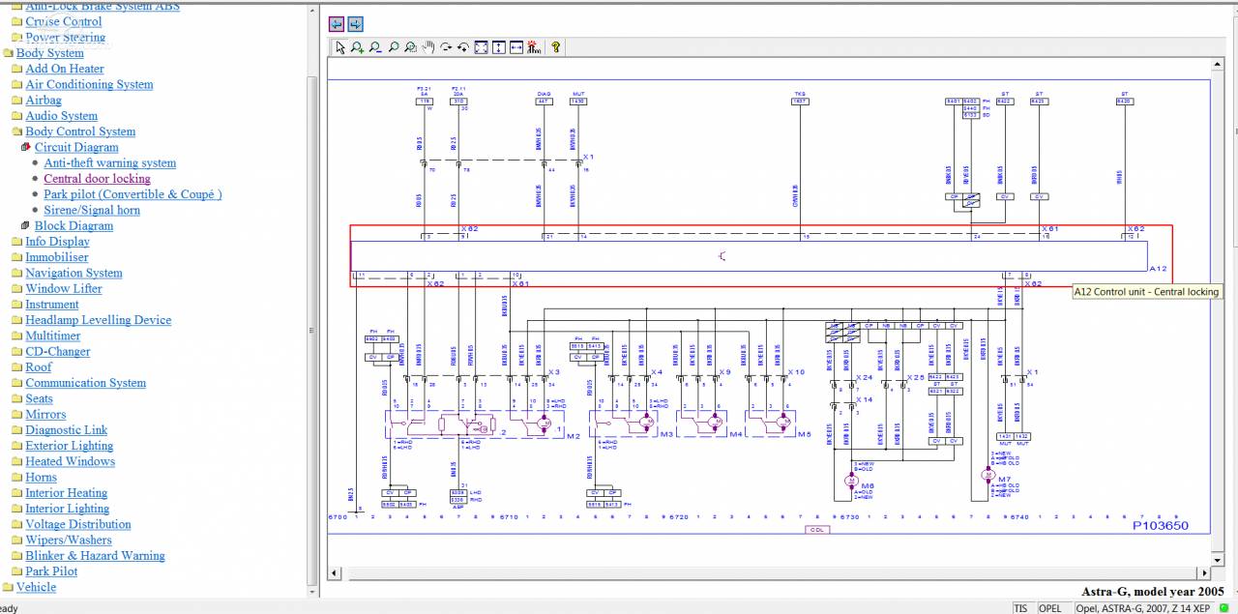The height and width of the screenshot is (614, 1238).
Task: Go forward with the right arrow button
Action: [355, 24]
